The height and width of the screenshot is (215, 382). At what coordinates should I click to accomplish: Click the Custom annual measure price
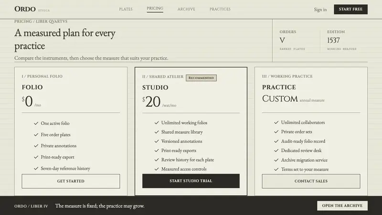pyautogui.click(x=293, y=99)
